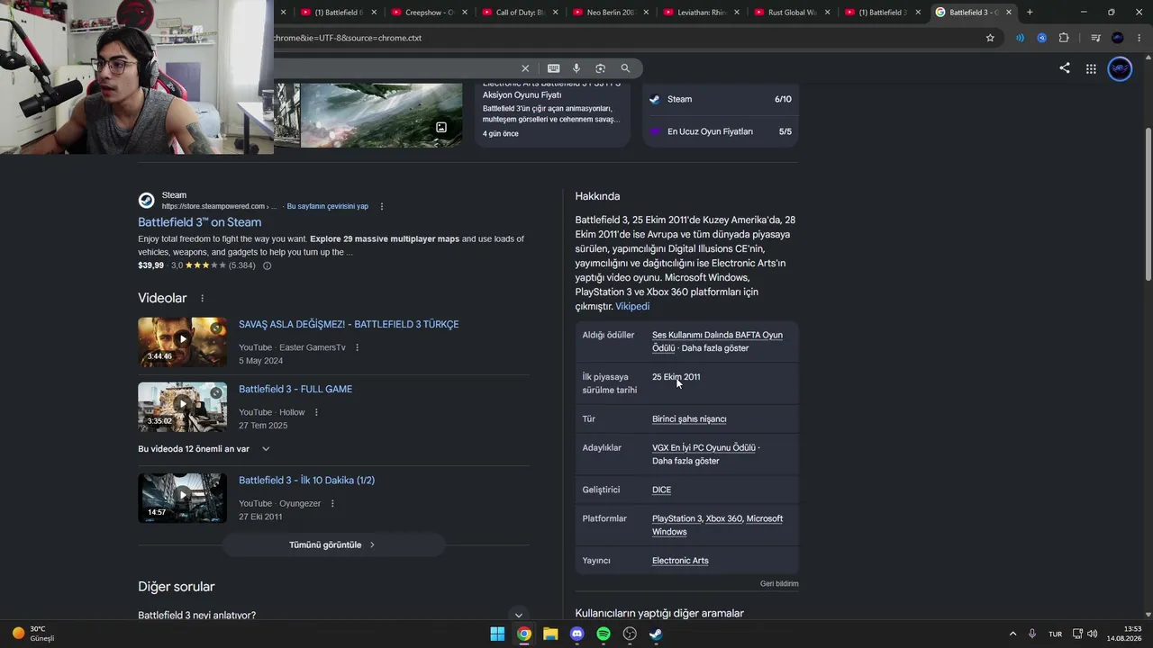Clear the Google search box text
The height and width of the screenshot is (648, 1153).
(x=525, y=68)
